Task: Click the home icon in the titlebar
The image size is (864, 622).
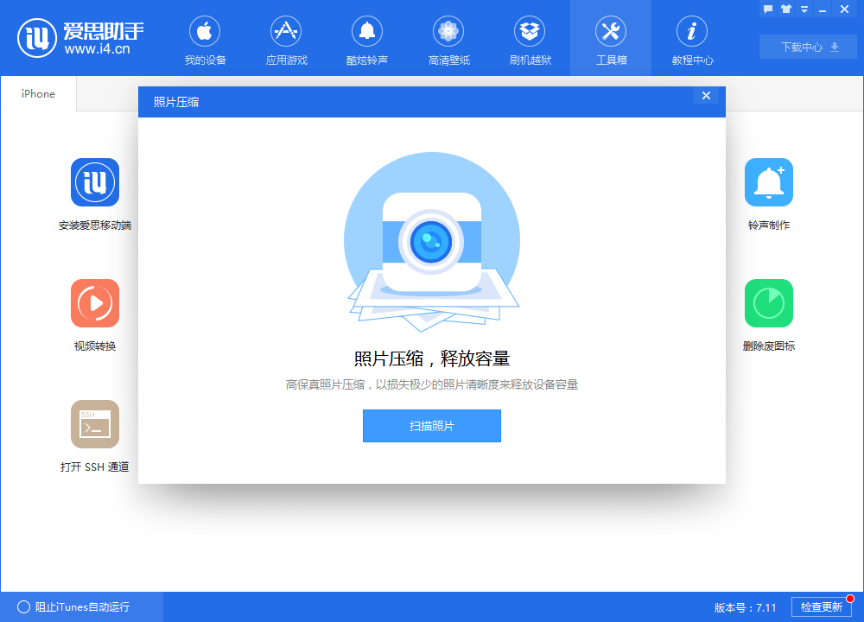Action: [786, 9]
